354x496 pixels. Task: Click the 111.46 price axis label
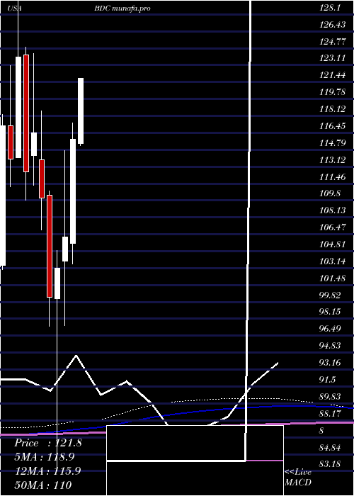(x=333, y=177)
